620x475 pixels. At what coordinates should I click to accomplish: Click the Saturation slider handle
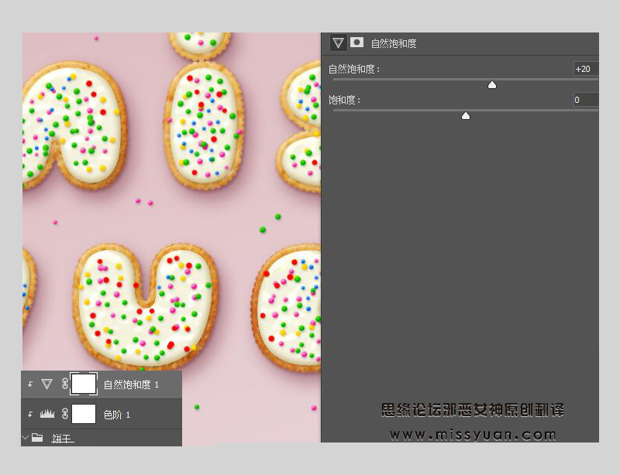(x=465, y=116)
